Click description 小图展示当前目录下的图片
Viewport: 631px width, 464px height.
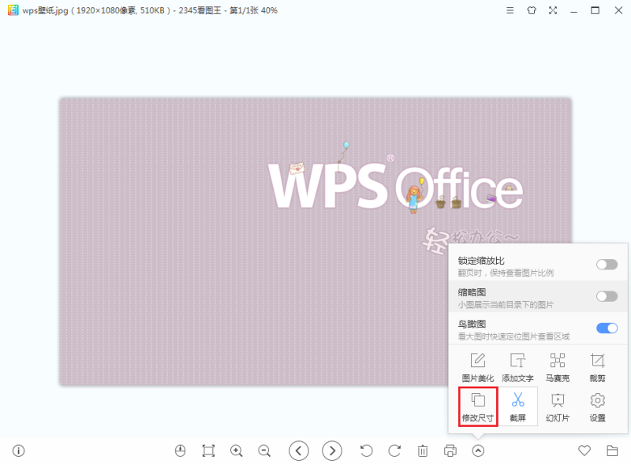pyautogui.click(x=506, y=305)
